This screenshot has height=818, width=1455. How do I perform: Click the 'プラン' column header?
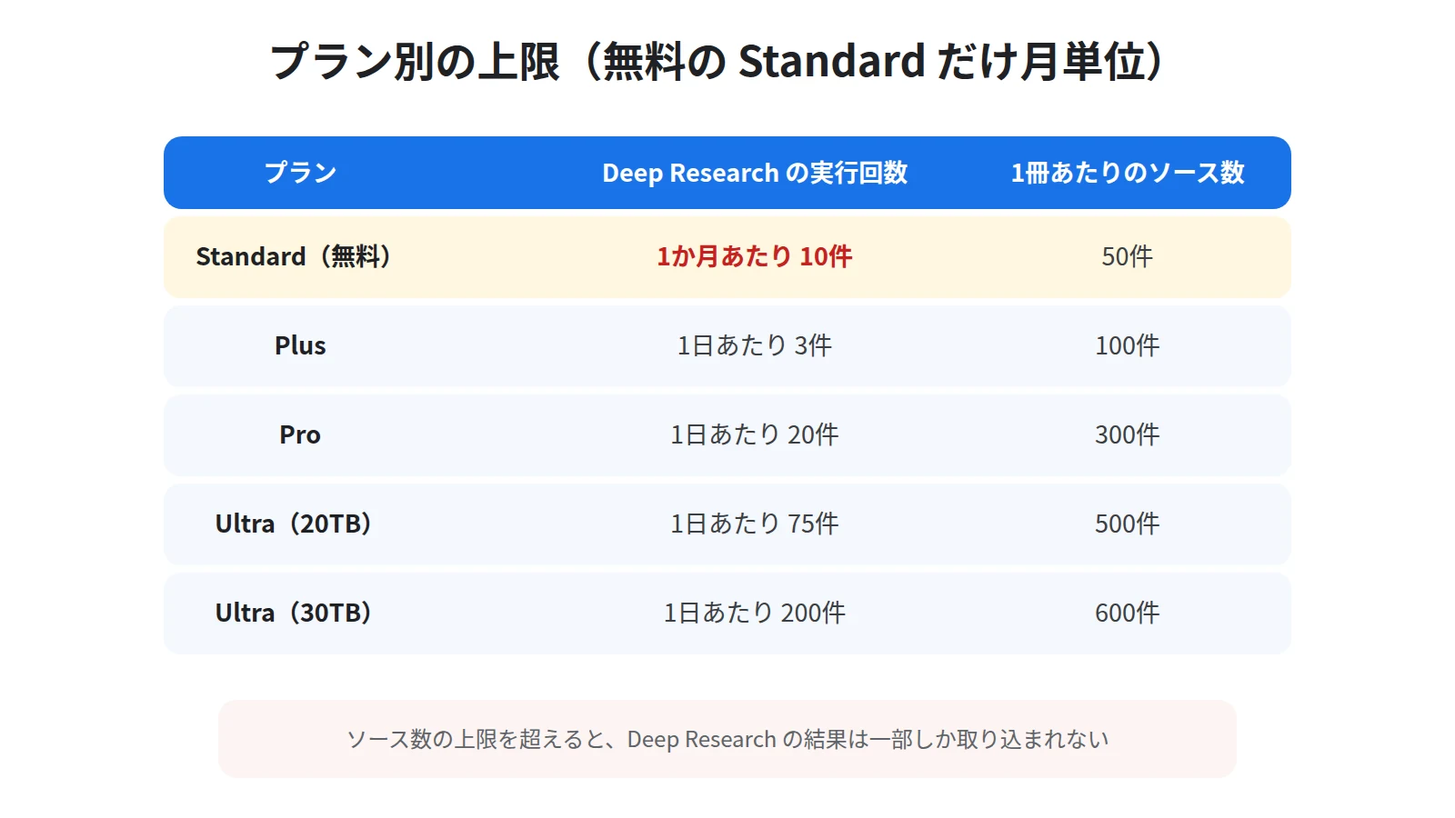click(300, 173)
